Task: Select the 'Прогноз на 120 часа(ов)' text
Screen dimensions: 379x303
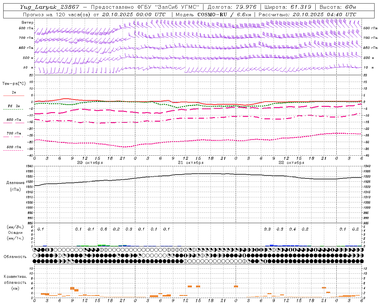Action: pyautogui.click(x=57, y=14)
